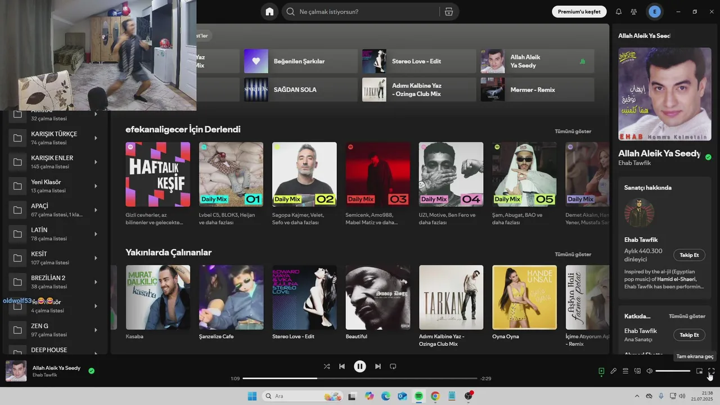Open Windows Start menu
Screen dimensions: 720x405
(x=252, y=396)
